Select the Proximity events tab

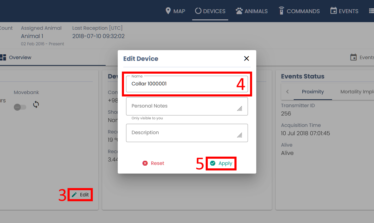click(313, 92)
